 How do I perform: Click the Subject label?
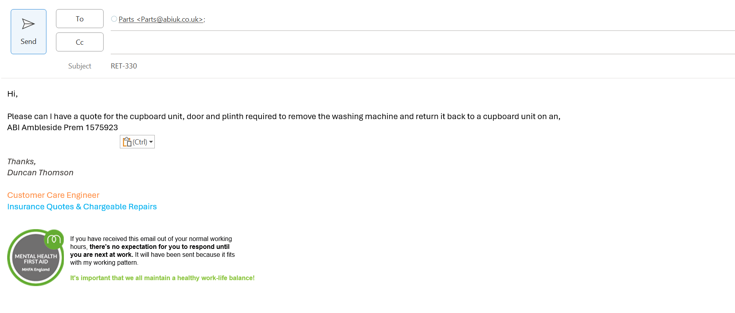pos(79,66)
